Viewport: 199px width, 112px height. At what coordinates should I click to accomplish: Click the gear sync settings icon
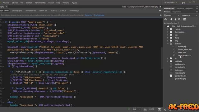183,3
